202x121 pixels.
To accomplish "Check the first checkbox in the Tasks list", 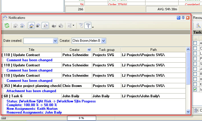I will (x=195, y=43).
